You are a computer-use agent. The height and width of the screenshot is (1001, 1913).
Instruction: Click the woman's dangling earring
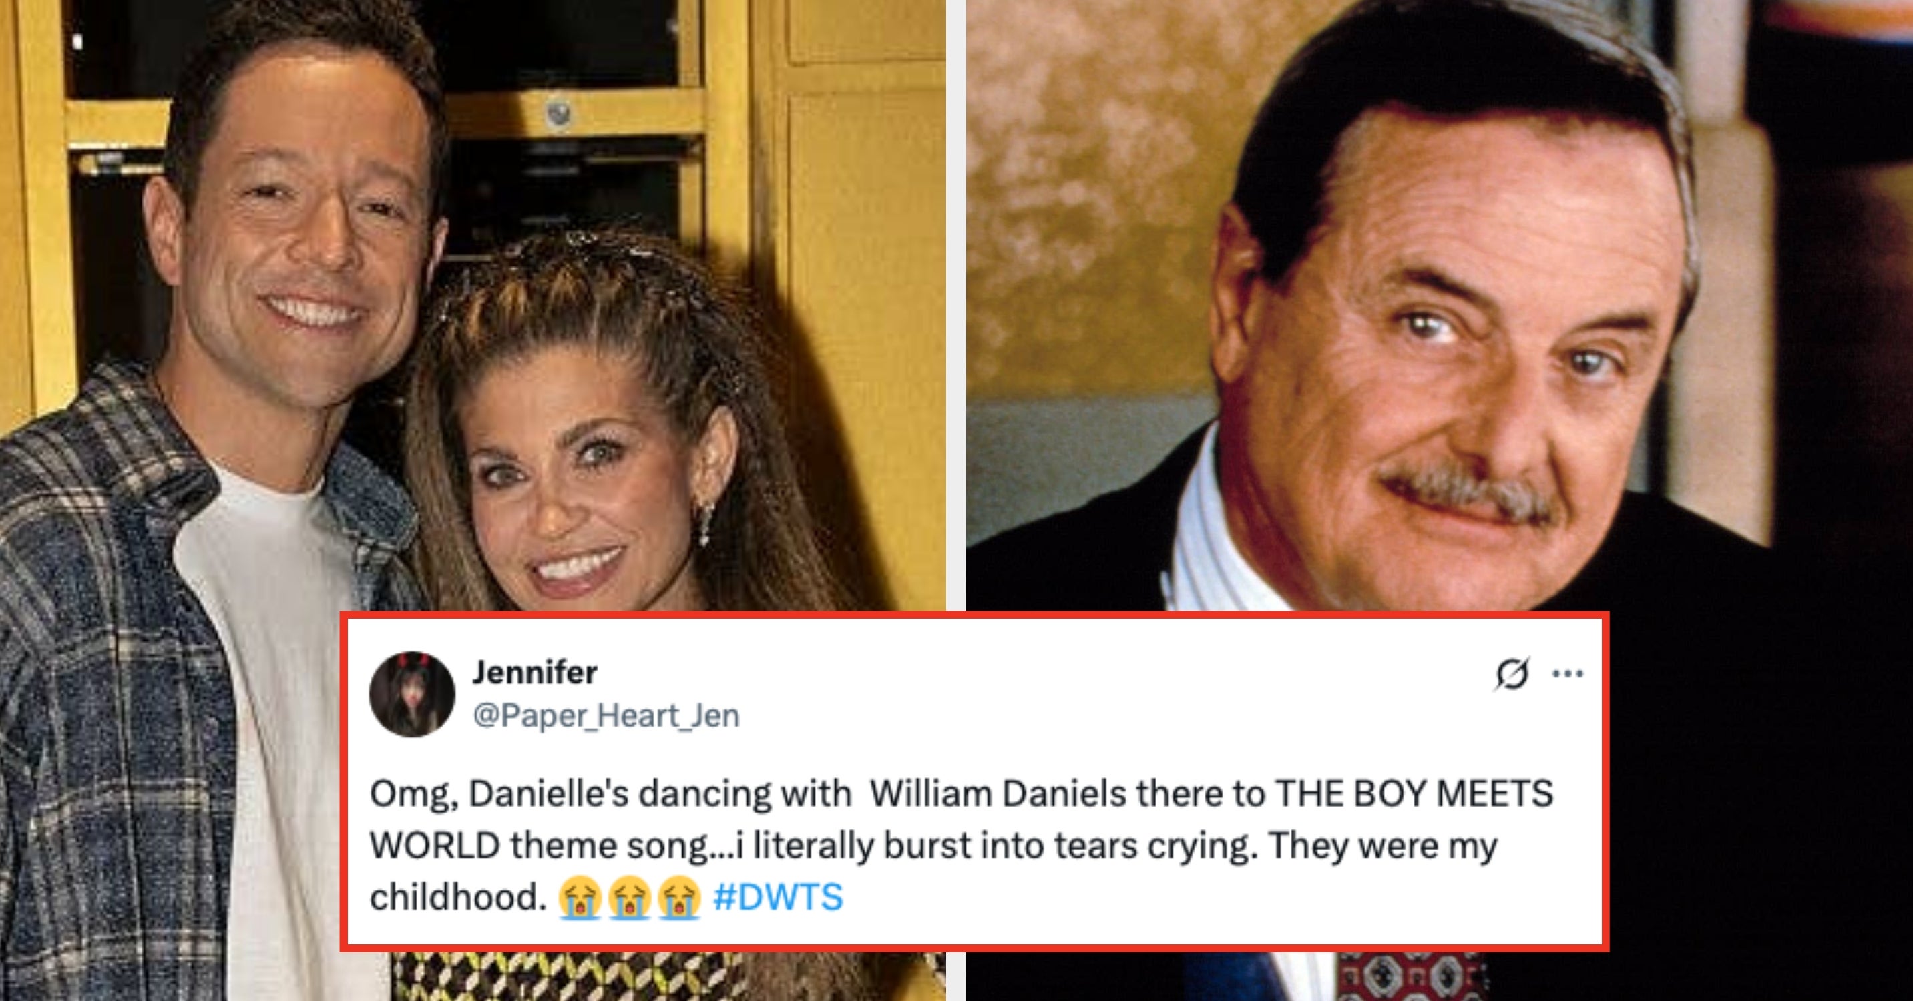click(702, 519)
